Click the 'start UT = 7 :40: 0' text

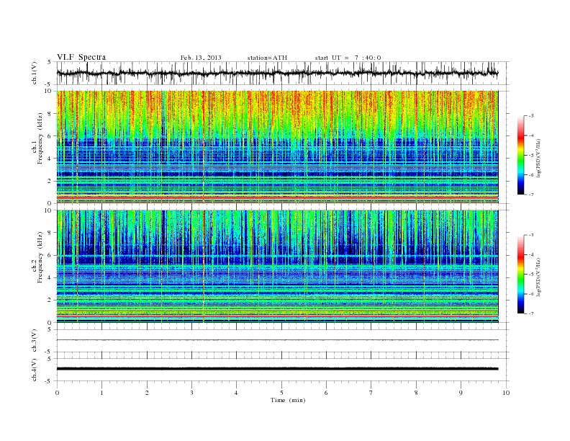point(348,58)
